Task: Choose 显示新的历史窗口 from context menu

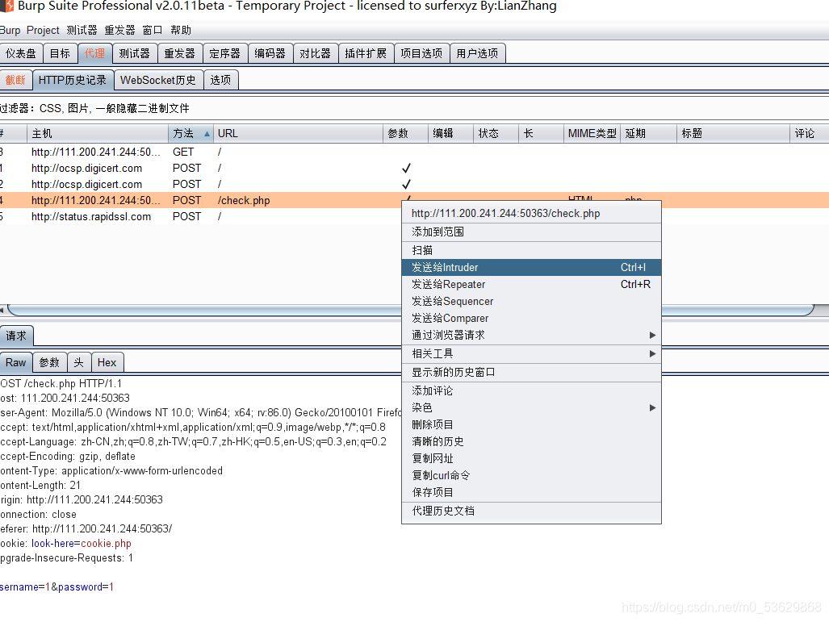Action: coord(531,373)
